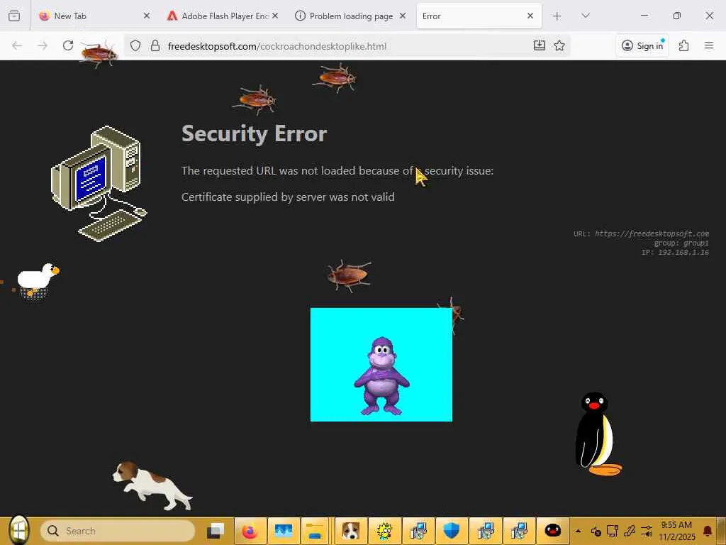Restore down the Firefox window
Screen dimensions: 726x545
[676, 16]
